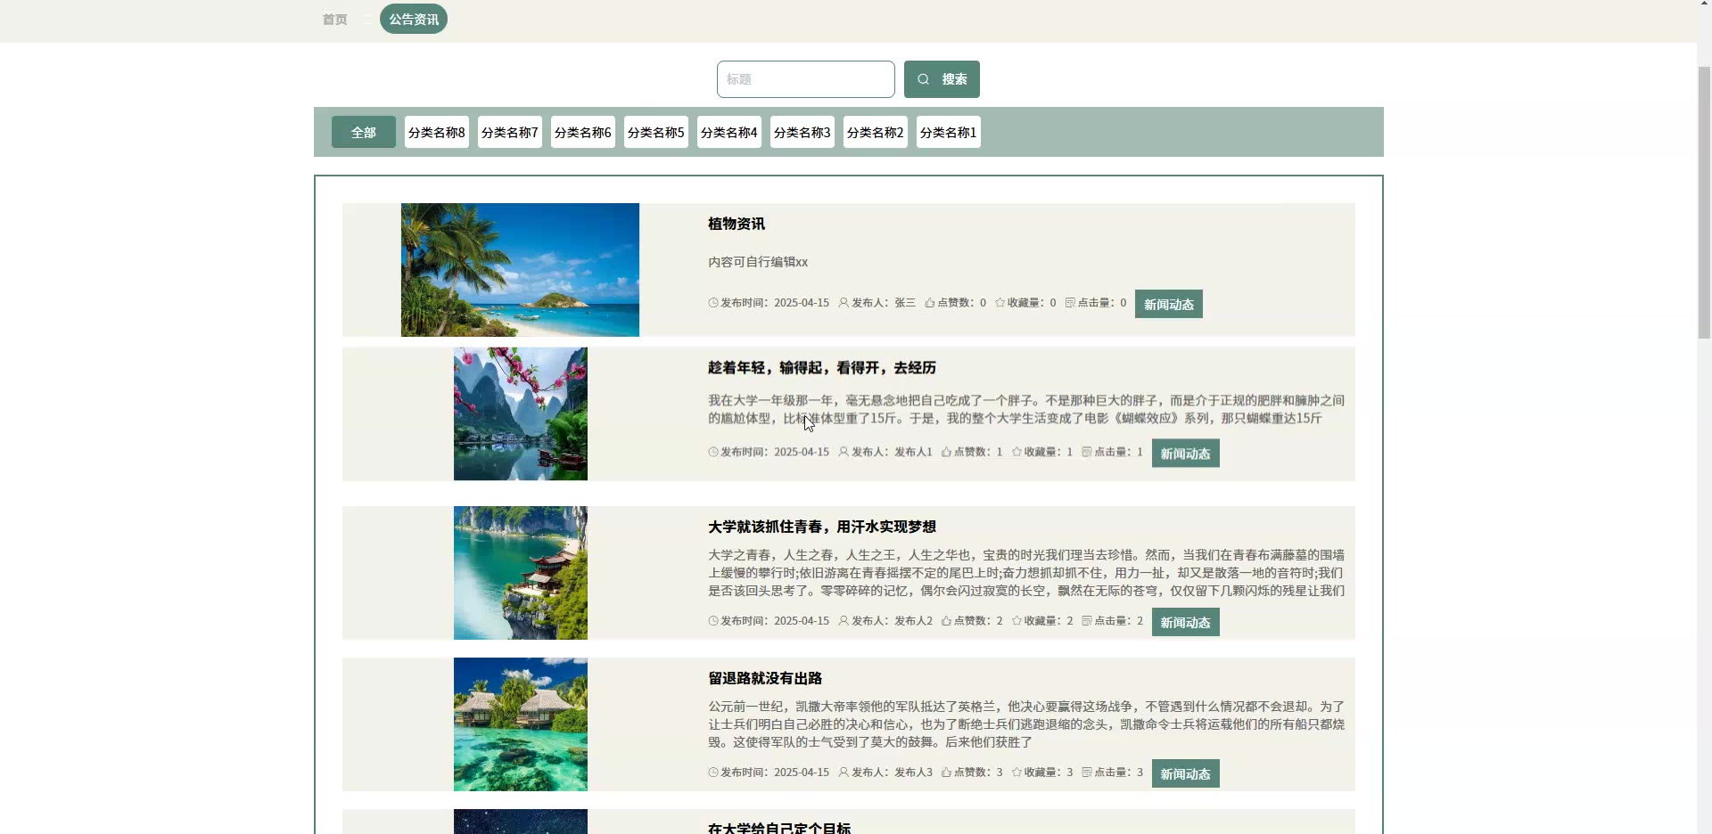Screen dimensions: 1712x834
Task: Filter by 分类名称7 category
Action: tap(510, 132)
